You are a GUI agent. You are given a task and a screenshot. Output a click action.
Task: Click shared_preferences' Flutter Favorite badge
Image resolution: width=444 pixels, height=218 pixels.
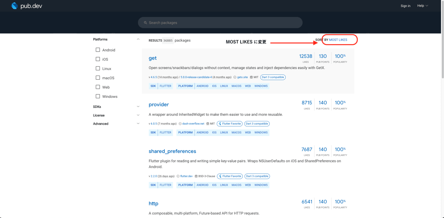coord(230,176)
